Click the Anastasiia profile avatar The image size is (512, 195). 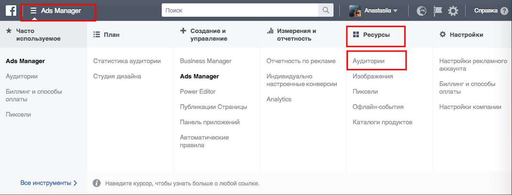pos(355,11)
